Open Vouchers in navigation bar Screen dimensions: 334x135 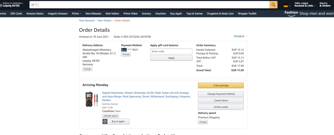(x=160, y=14)
